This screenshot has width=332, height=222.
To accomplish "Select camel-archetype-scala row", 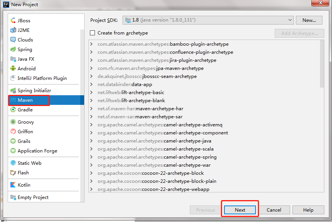I will coord(204,149).
